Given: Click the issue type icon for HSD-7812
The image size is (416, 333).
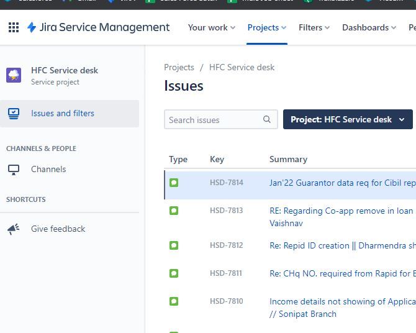Looking at the screenshot, I should pos(174,245).
